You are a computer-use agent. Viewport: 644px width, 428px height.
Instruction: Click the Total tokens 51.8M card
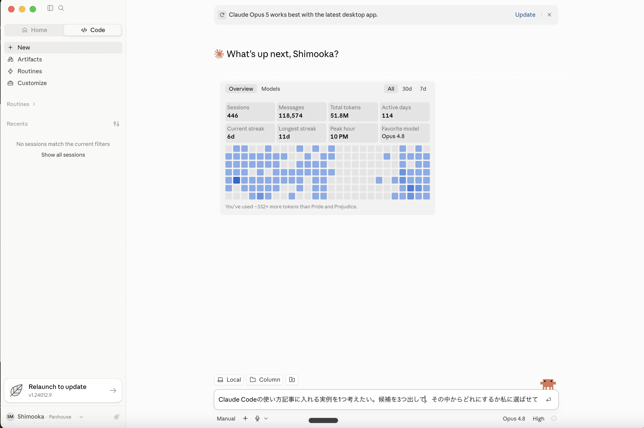[x=353, y=112]
